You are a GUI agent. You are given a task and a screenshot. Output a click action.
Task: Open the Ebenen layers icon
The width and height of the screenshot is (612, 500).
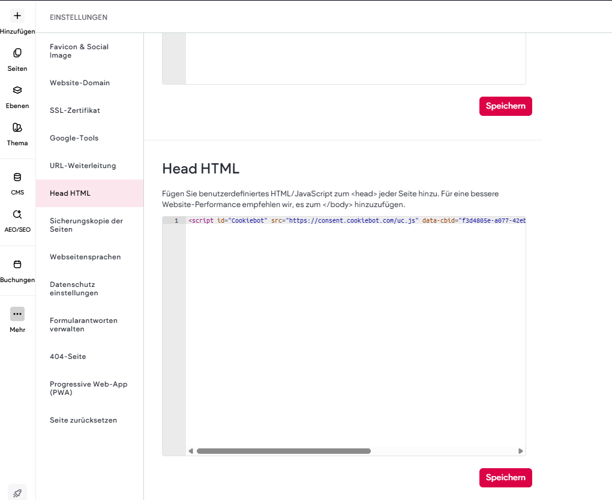coord(17,90)
